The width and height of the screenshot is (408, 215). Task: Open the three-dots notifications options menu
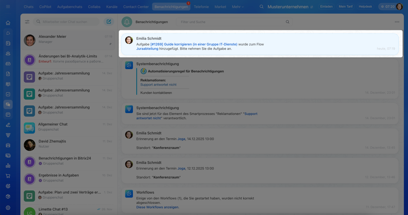click(x=397, y=22)
